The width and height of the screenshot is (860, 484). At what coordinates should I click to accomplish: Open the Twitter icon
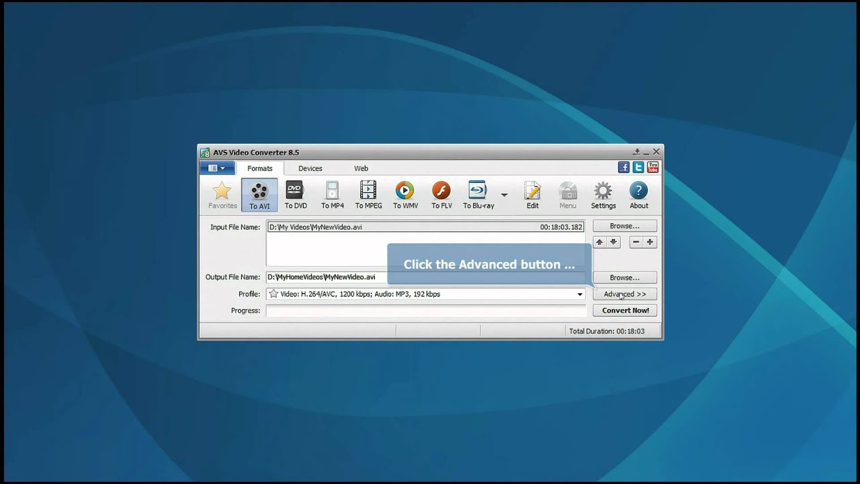(638, 167)
